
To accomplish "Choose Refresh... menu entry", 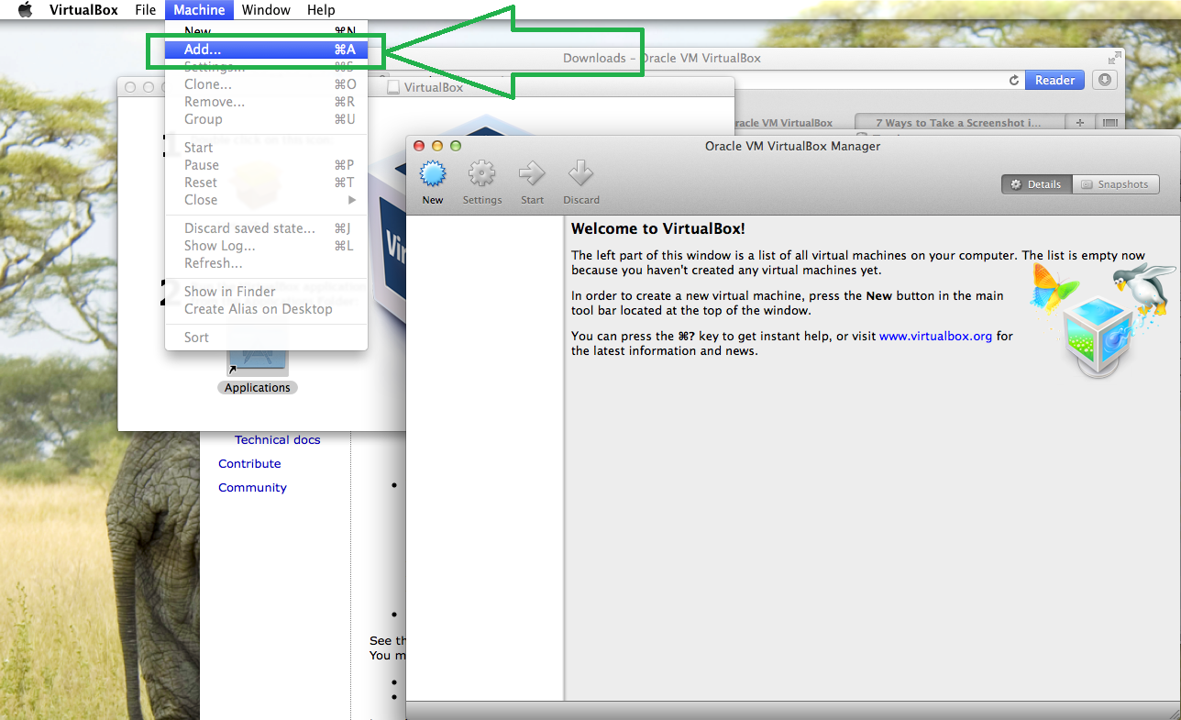I will pyautogui.click(x=266, y=263).
